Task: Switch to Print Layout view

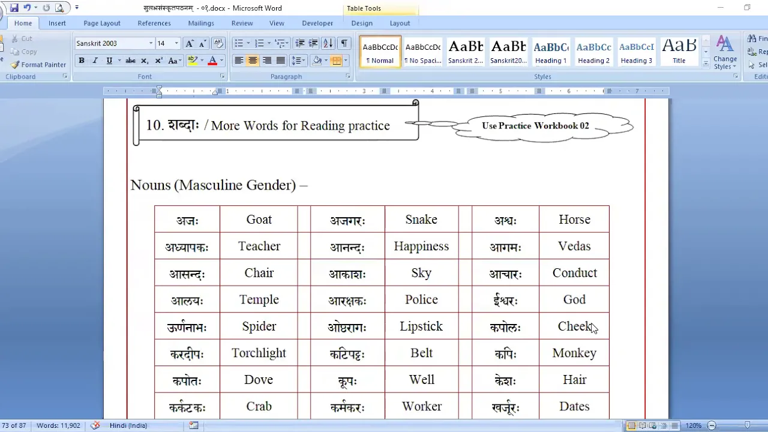Action: 631,425
